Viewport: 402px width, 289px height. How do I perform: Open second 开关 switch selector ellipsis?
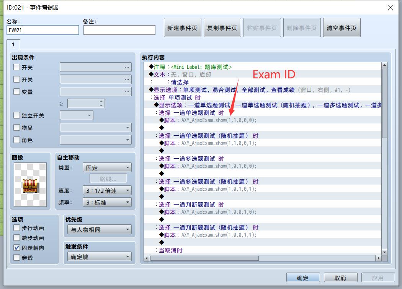click(x=127, y=80)
